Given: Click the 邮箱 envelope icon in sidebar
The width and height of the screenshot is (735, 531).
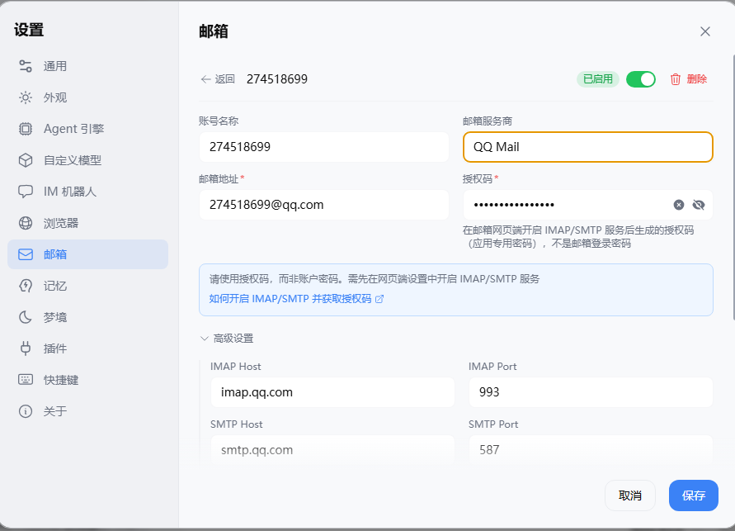Looking at the screenshot, I should click(x=26, y=254).
